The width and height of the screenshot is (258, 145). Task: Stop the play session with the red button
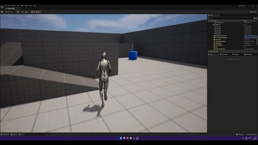tap(36, 12)
